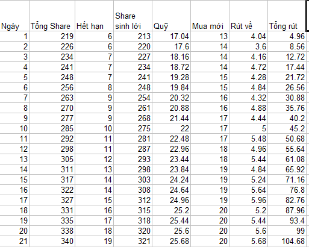Click the Tổng Share cell showing 340
Image resolution: width=309 pixels, height=247 pixels.
coord(52,241)
